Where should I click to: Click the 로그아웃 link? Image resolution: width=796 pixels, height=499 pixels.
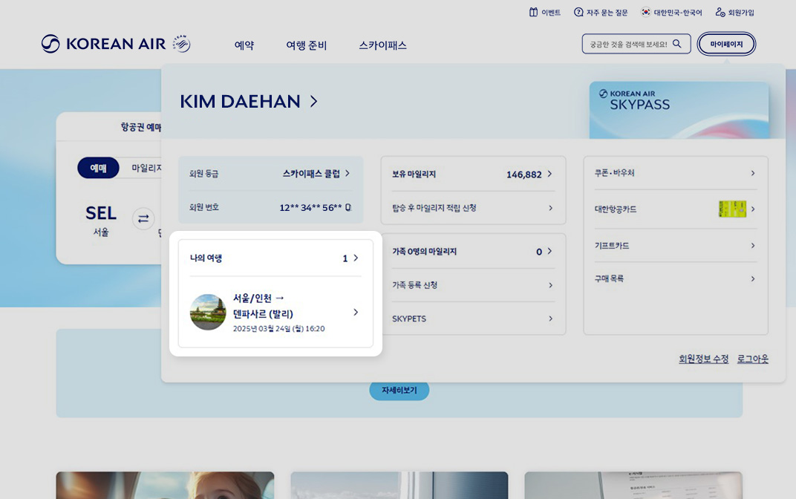(x=752, y=359)
